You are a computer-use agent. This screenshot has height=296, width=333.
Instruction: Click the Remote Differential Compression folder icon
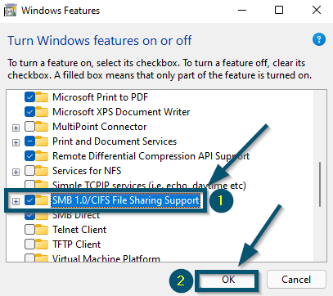[x=42, y=156]
